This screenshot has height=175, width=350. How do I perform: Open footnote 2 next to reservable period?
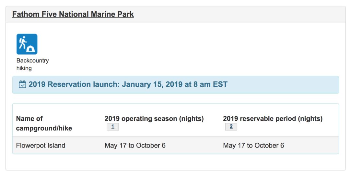click(x=231, y=126)
